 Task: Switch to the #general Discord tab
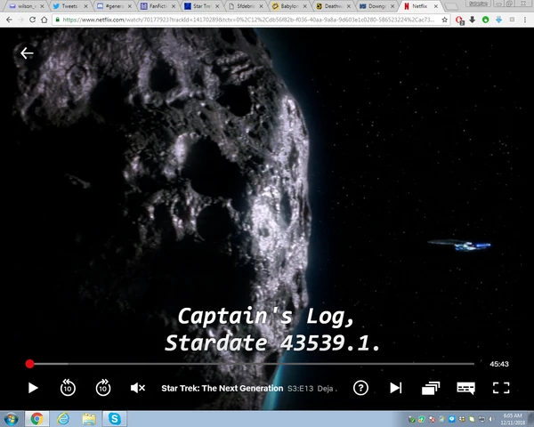[113, 6]
